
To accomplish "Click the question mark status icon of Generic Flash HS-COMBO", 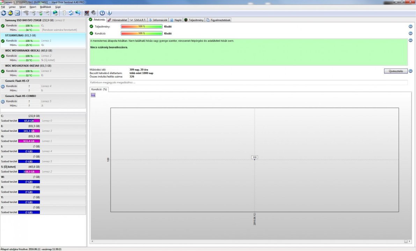I will 3,101.
